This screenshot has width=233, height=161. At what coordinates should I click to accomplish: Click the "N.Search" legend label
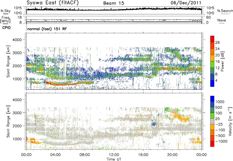tap(225, 11)
